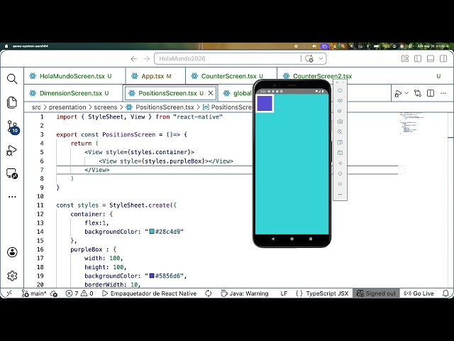The height and width of the screenshot is (341, 454).
Task: Click the publish to cloud icon in status bar
Action: [x=54, y=293]
